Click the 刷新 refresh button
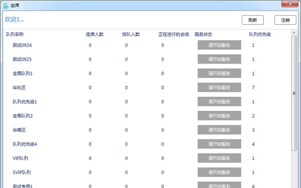Screen dimensions: 301x188 click(x=253, y=20)
